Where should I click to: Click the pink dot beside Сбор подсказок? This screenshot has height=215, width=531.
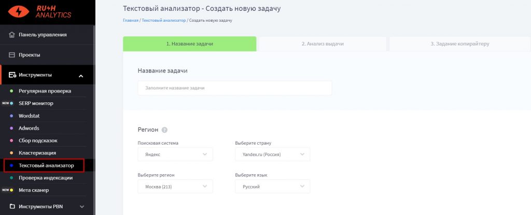pos(11,141)
